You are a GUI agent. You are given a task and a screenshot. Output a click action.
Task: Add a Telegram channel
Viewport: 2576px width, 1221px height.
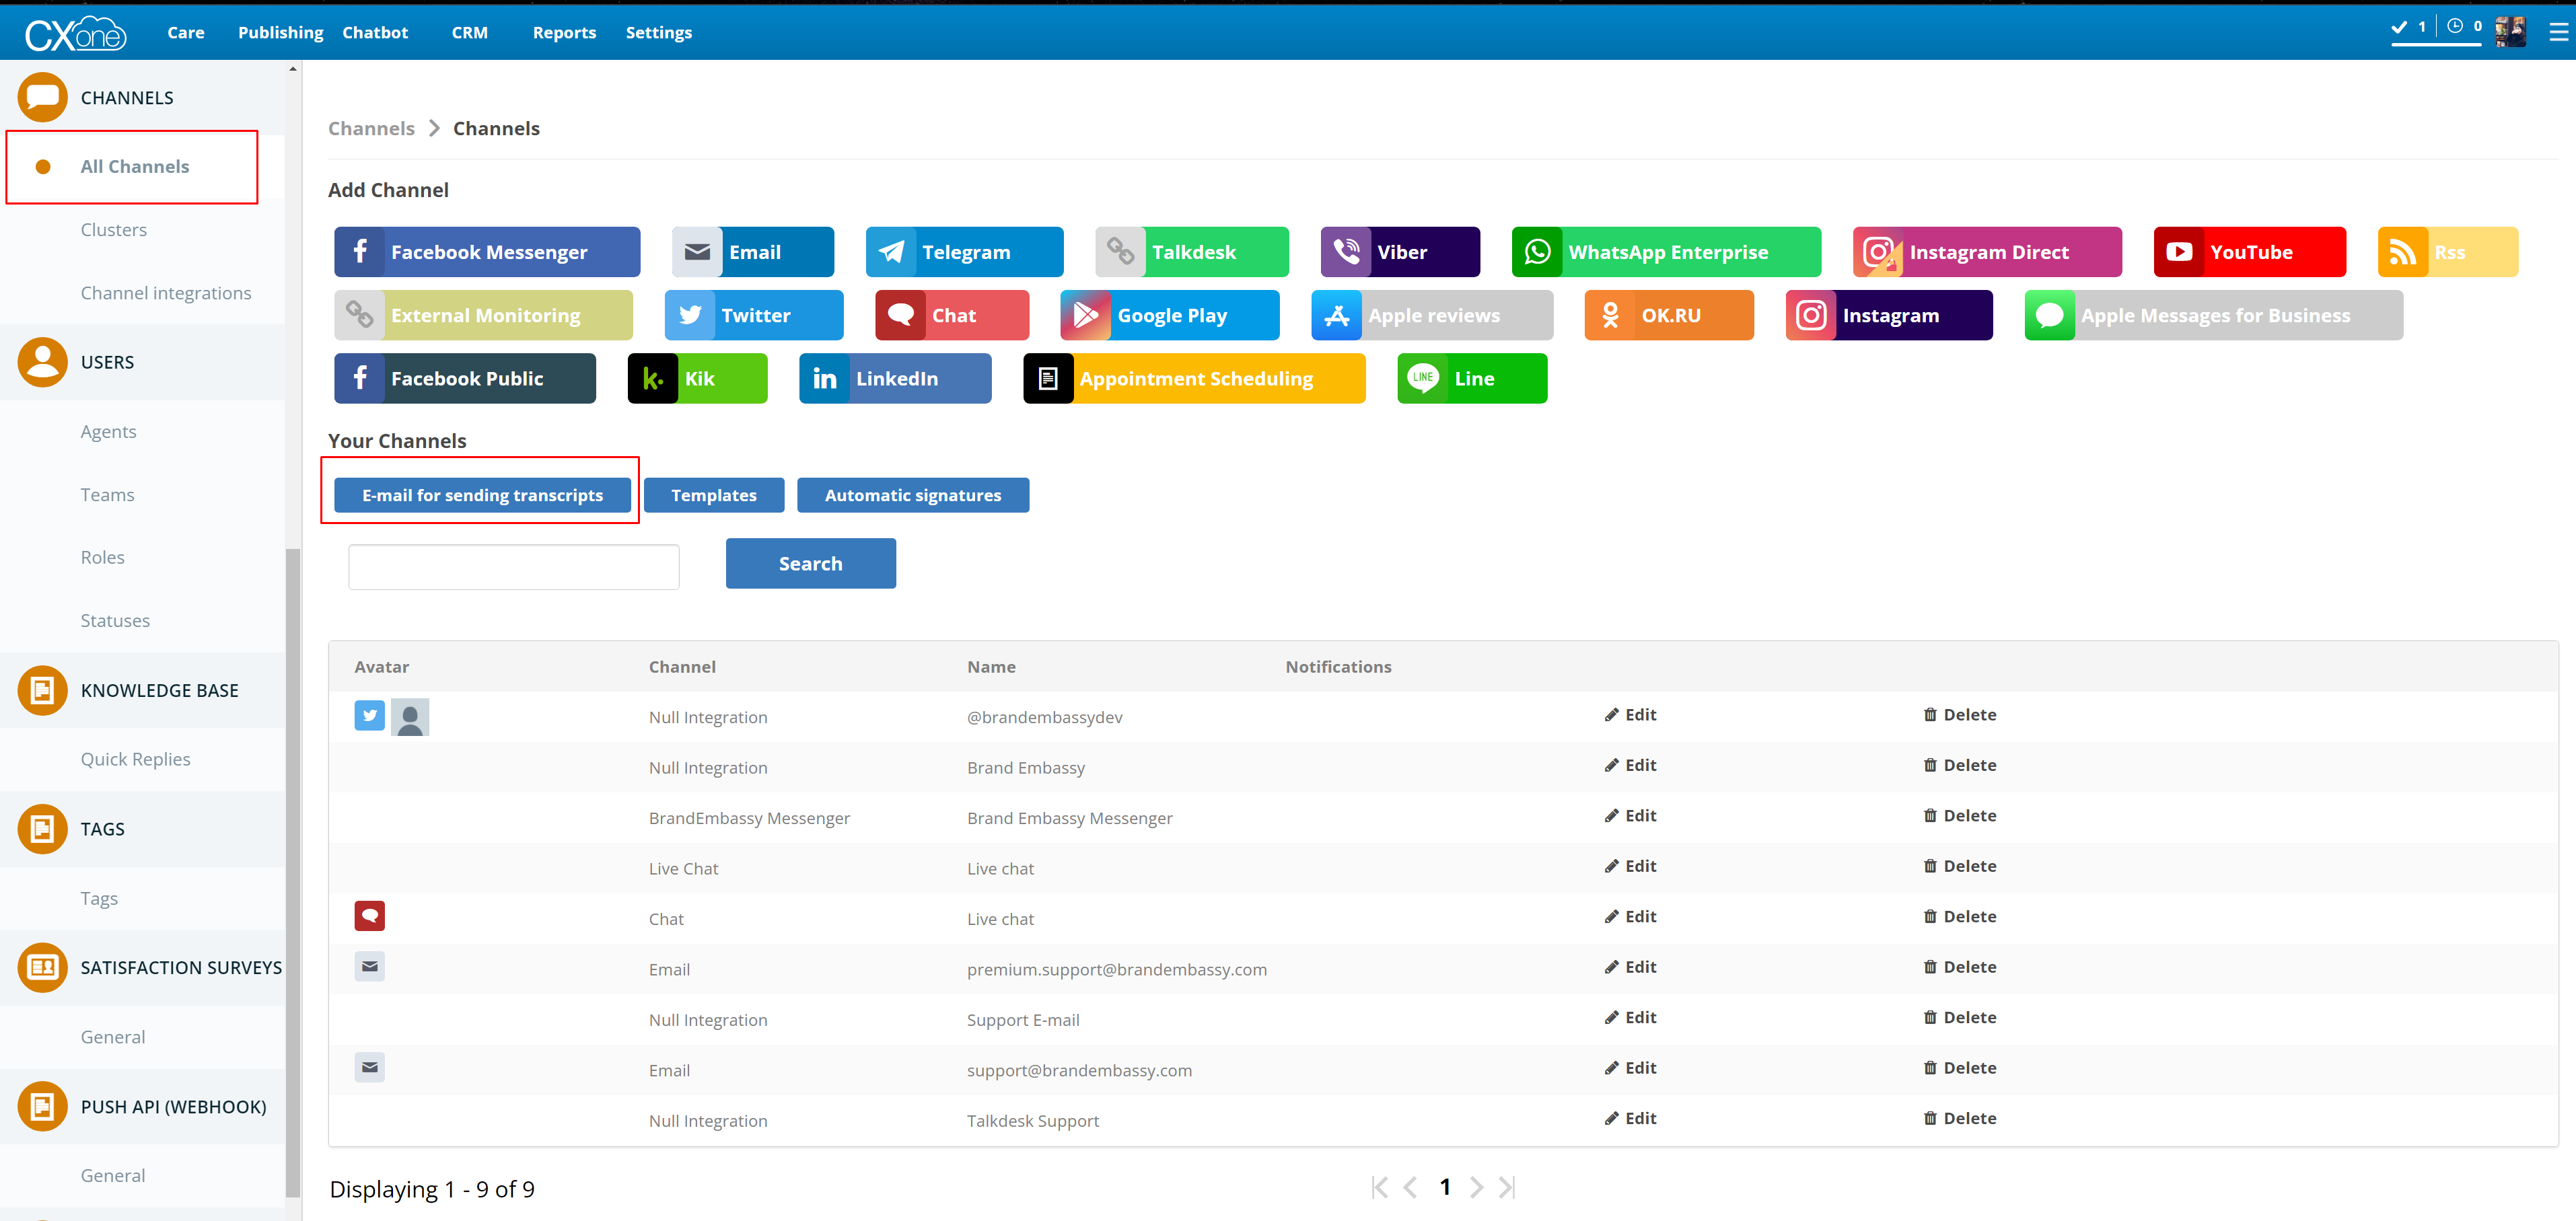[x=964, y=252]
